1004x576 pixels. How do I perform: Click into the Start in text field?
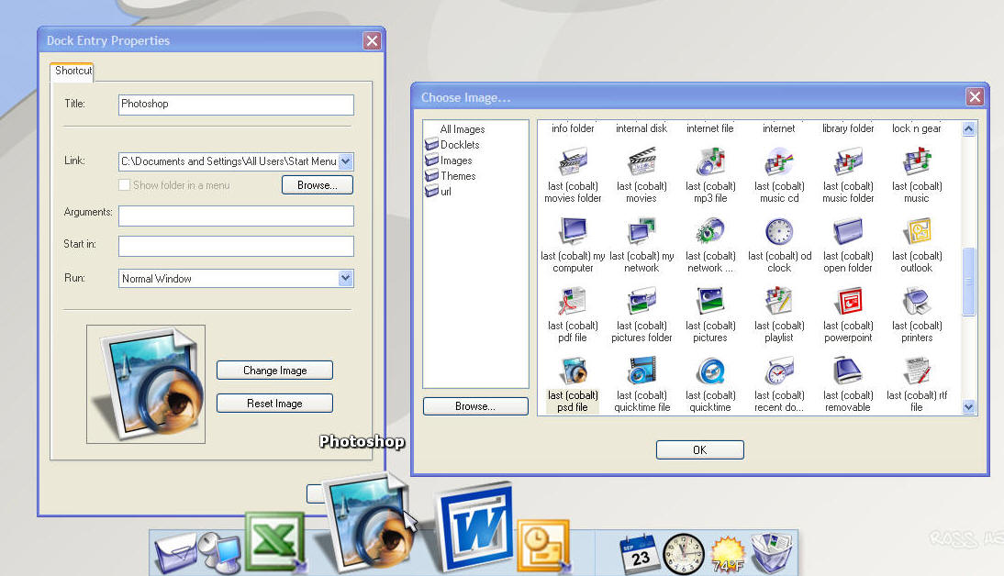tap(236, 246)
